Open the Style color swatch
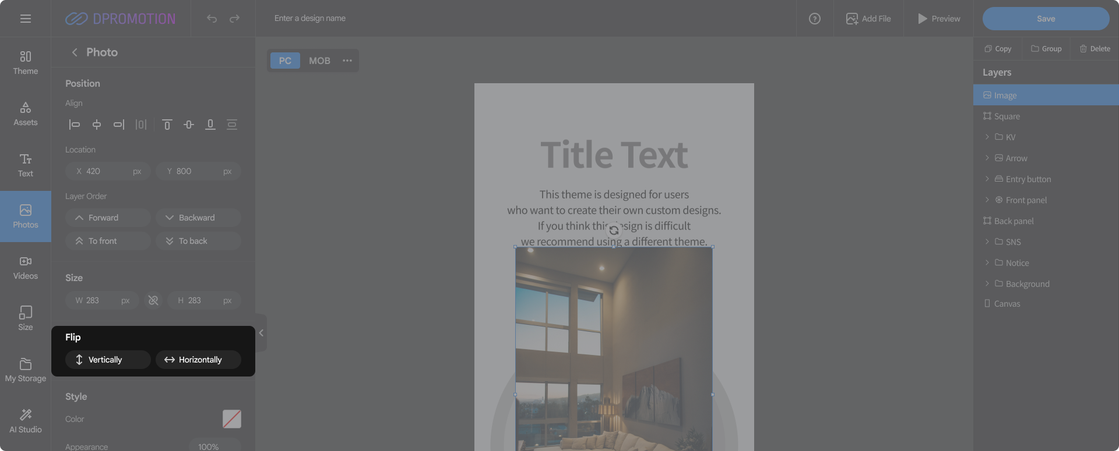The width and height of the screenshot is (1119, 451). [x=232, y=419]
